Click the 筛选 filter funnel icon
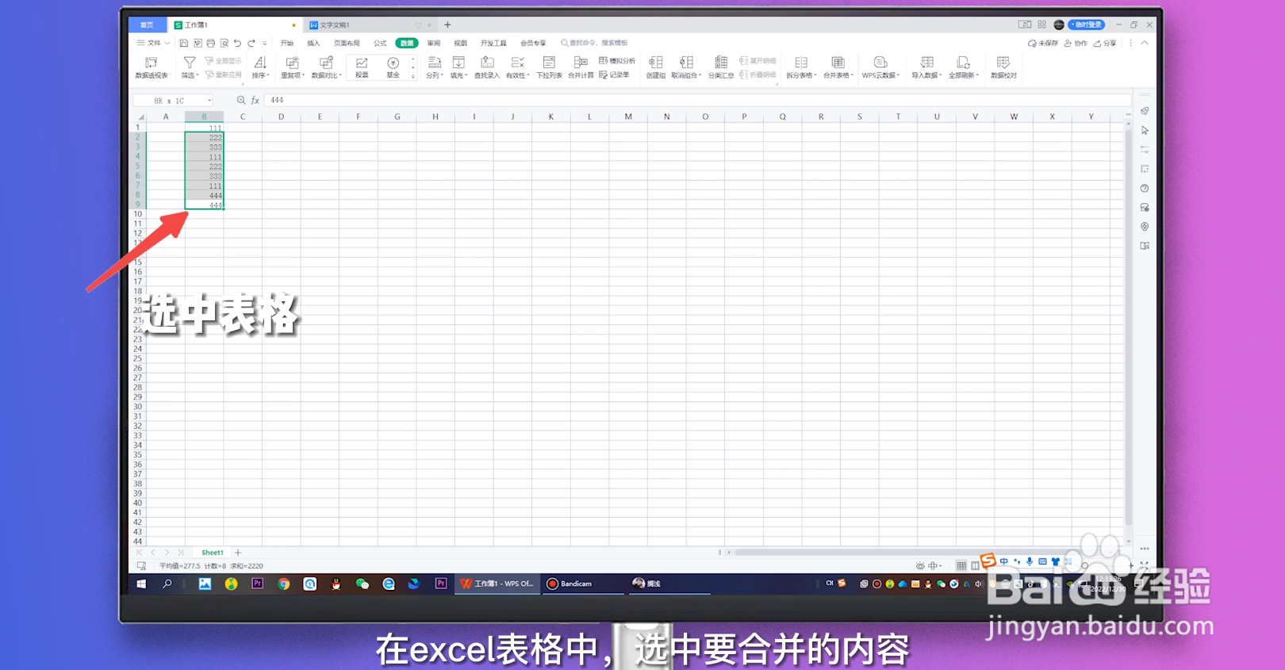 [190, 63]
